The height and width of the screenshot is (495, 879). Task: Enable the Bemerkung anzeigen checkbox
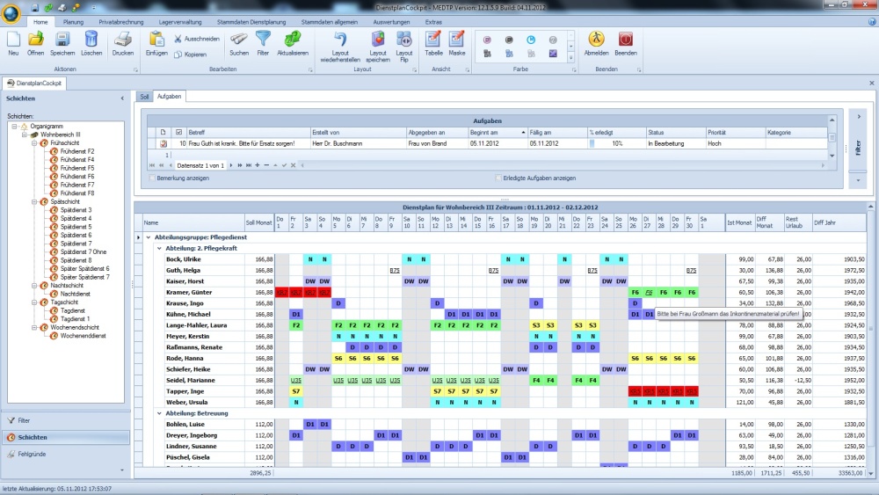[x=151, y=178]
